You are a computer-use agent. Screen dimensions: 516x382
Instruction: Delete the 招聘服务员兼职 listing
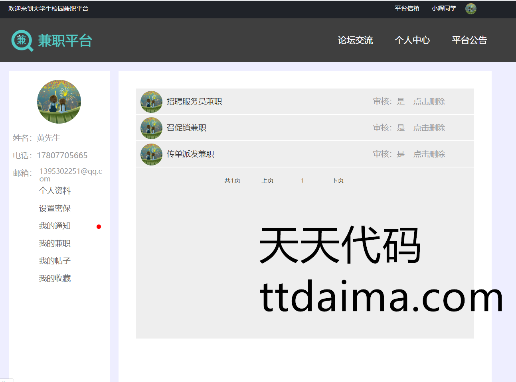click(429, 102)
